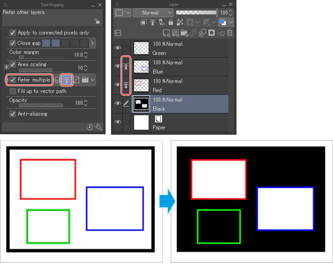Viewport: 333px width, 264px height.
Task: Click the lock icon in Tool Property
Action: coord(97,21)
